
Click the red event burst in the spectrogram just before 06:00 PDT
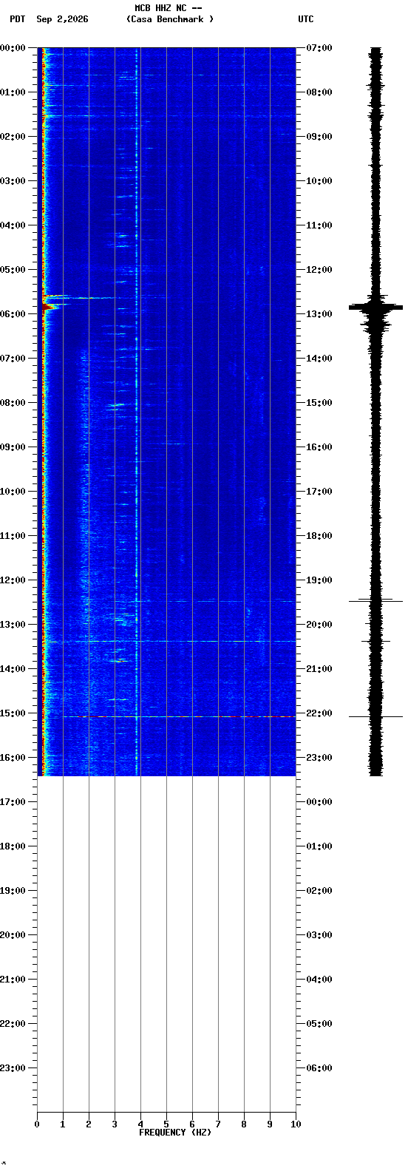[48, 306]
